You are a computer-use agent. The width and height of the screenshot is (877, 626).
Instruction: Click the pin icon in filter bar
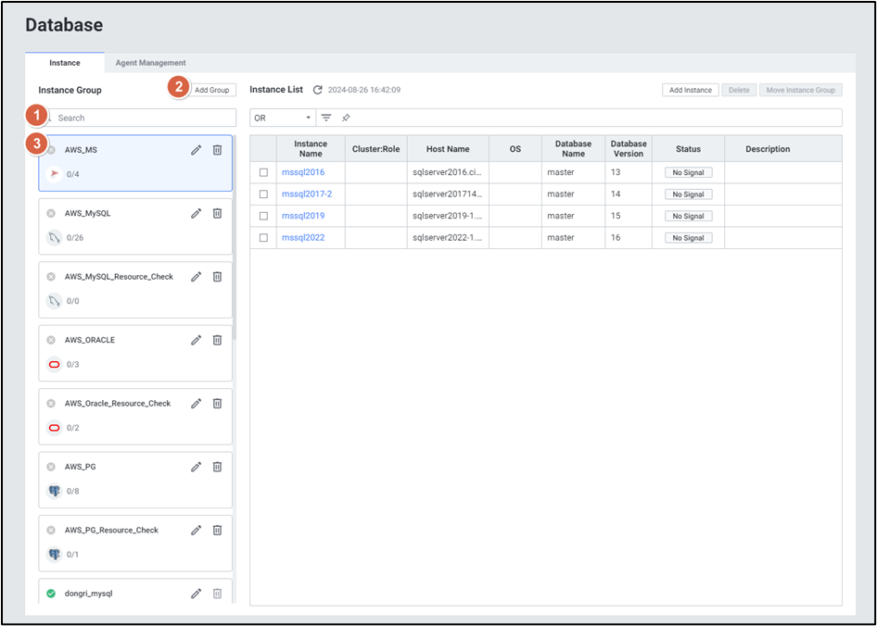346,119
